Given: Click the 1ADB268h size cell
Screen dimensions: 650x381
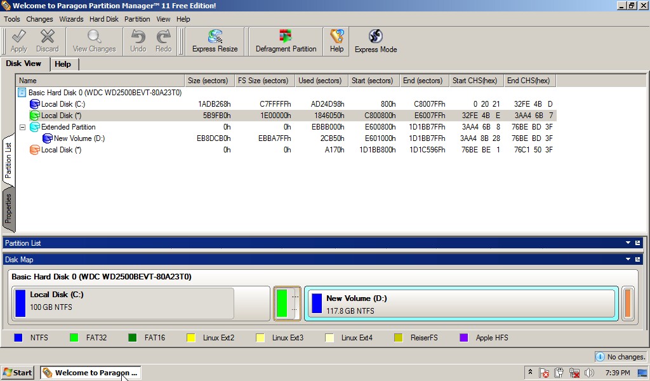Looking at the screenshot, I should point(215,104).
